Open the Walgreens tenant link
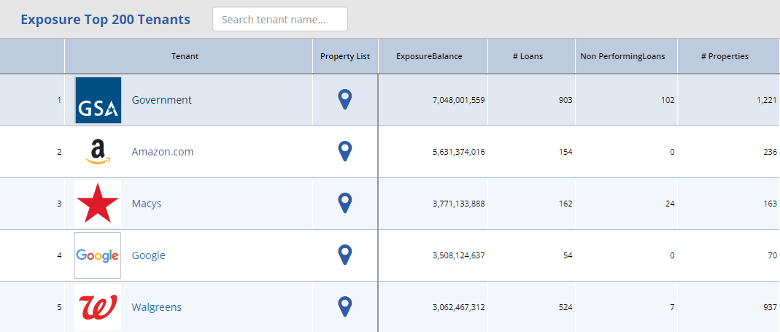Image resolution: width=780 pixels, height=332 pixels. (156, 307)
